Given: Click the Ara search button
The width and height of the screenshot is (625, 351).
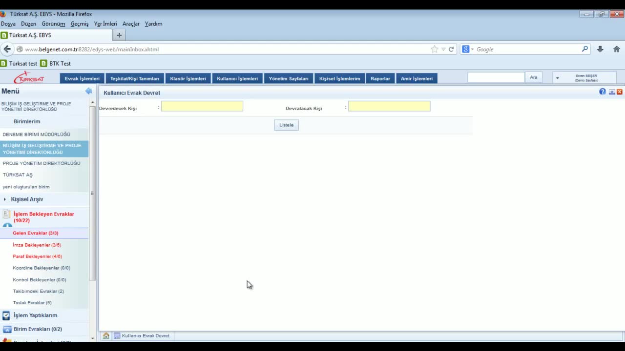Looking at the screenshot, I should pos(533,78).
